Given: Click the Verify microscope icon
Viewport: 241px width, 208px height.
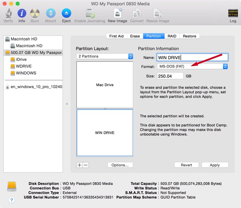Looking at the screenshot, I should coord(8,13).
